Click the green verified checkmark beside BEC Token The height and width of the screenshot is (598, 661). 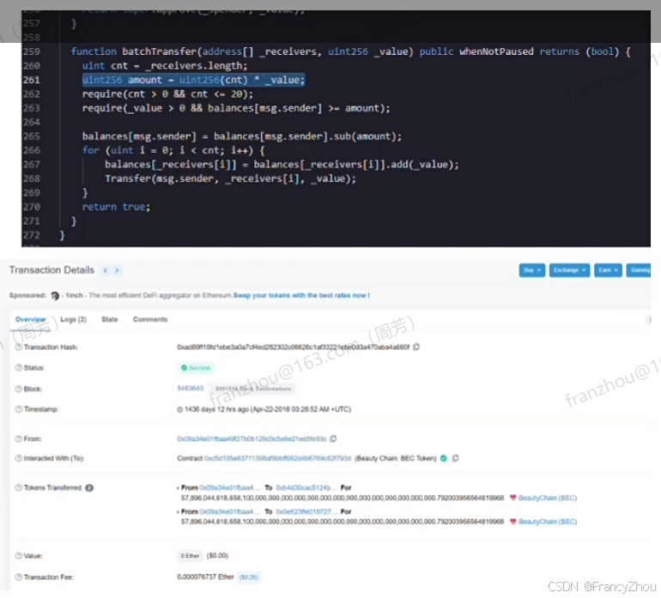pyautogui.click(x=444, y=458)
